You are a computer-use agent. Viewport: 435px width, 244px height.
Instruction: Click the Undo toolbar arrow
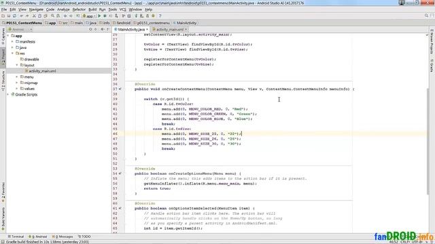tap(21, 16)
